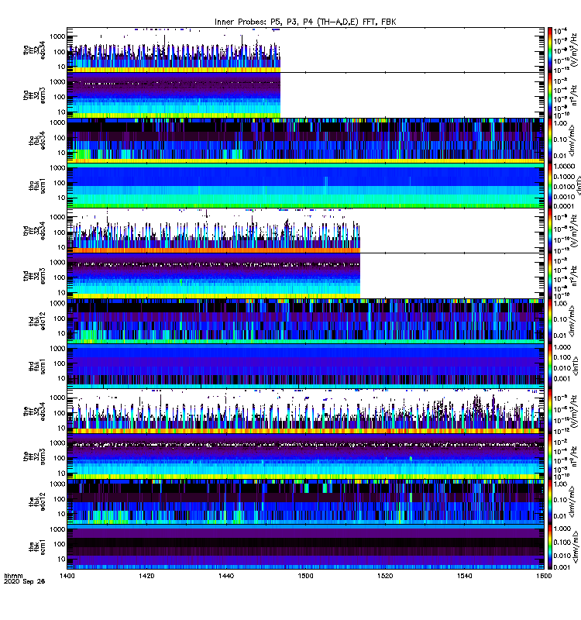Click inside the thd fff edc34 spectrogram panel
The height and width of the screenshot is (620, 581).
tap(305, 231)
